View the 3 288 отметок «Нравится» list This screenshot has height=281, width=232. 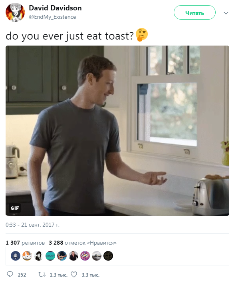coord(83,243)
